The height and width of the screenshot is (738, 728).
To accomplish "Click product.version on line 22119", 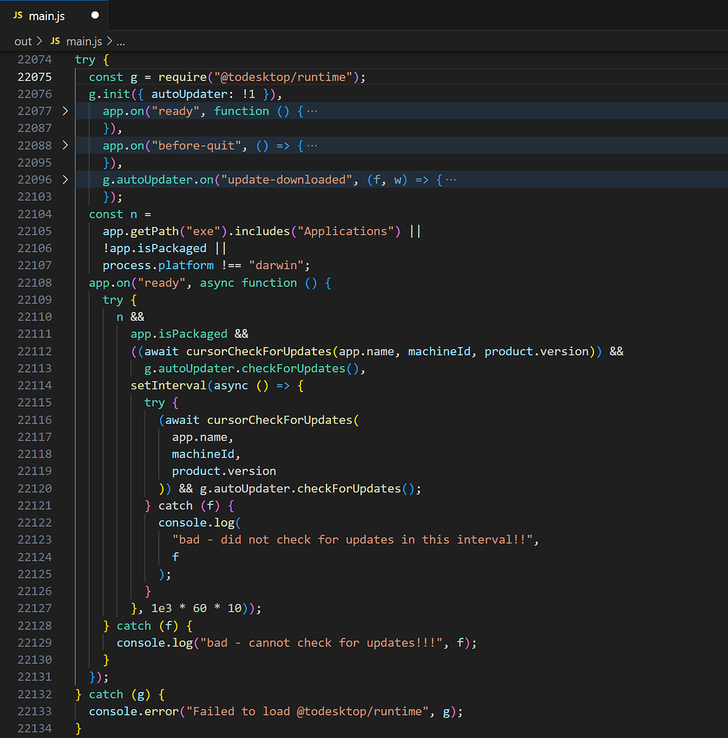I will tap(224, 471).
